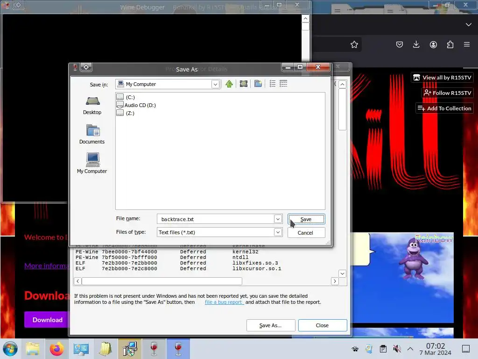Click the Wine Debugger console scroll up arrow
The image size is (478, 359).
pyautogui.click(x=305, y=19)
